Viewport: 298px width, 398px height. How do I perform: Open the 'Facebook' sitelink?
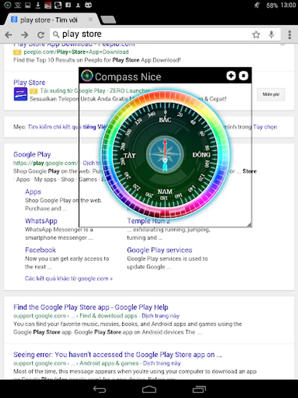40,250
